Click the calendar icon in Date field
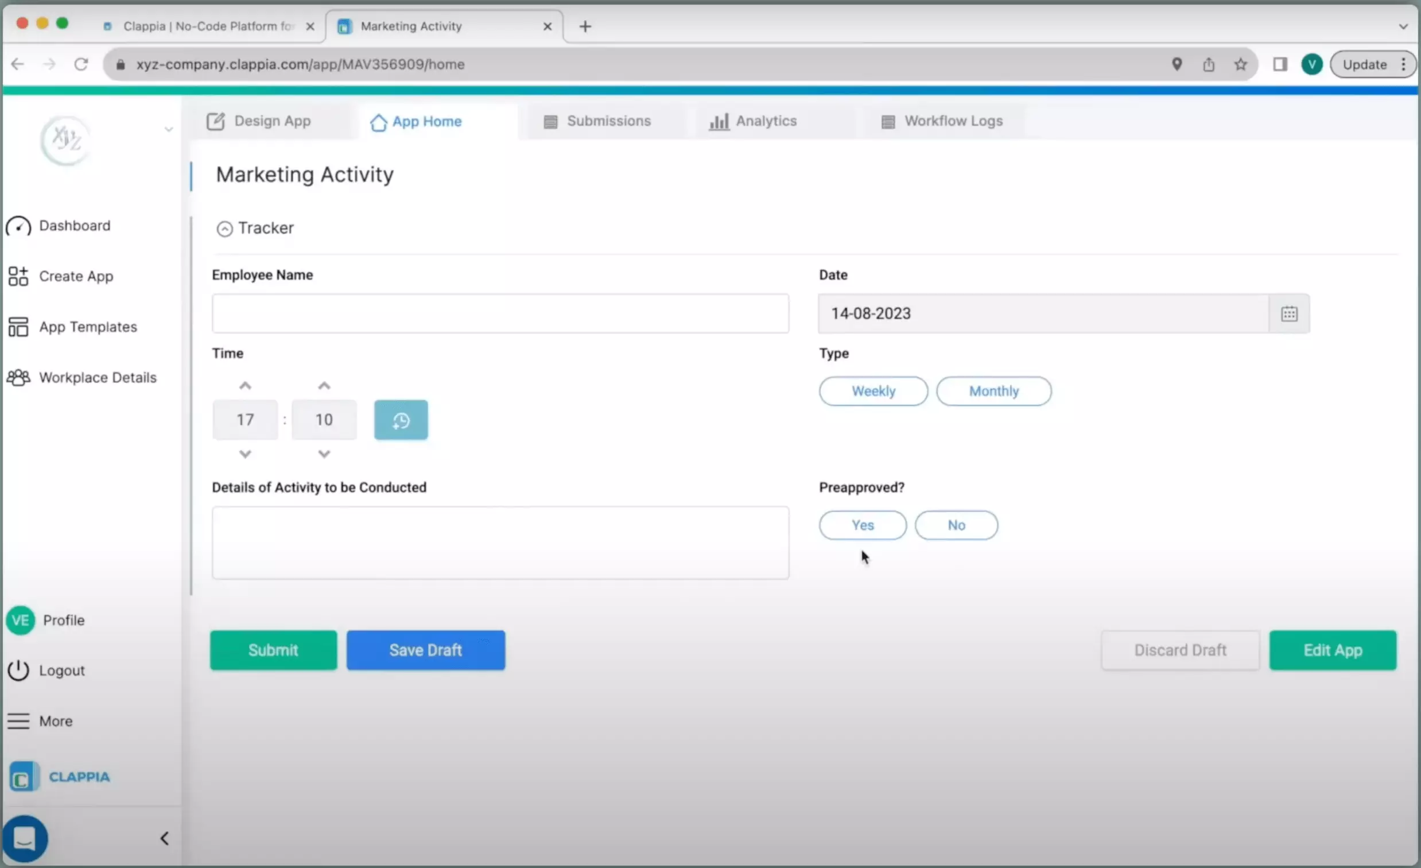Screen dimensions: 1421x868 pos(1289,314)
